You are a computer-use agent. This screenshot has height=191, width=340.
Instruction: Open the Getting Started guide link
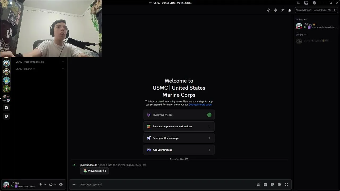[200, 105]
